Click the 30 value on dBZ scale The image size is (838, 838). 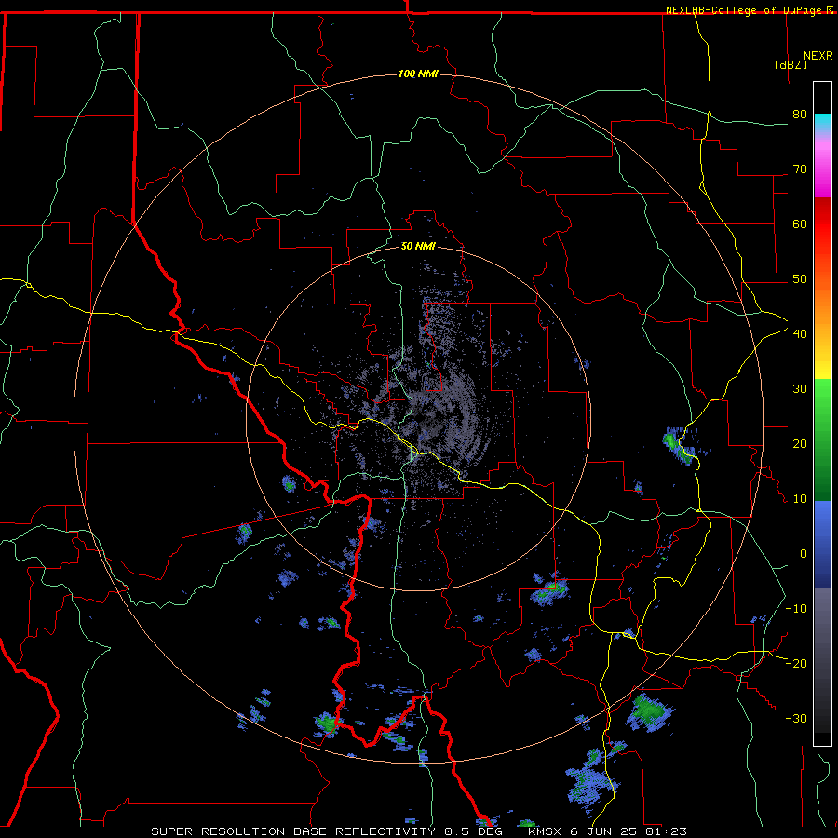[x=800, y=388]
